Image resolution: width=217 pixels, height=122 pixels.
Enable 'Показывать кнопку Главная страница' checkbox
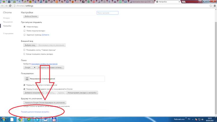tap(24, 50)
